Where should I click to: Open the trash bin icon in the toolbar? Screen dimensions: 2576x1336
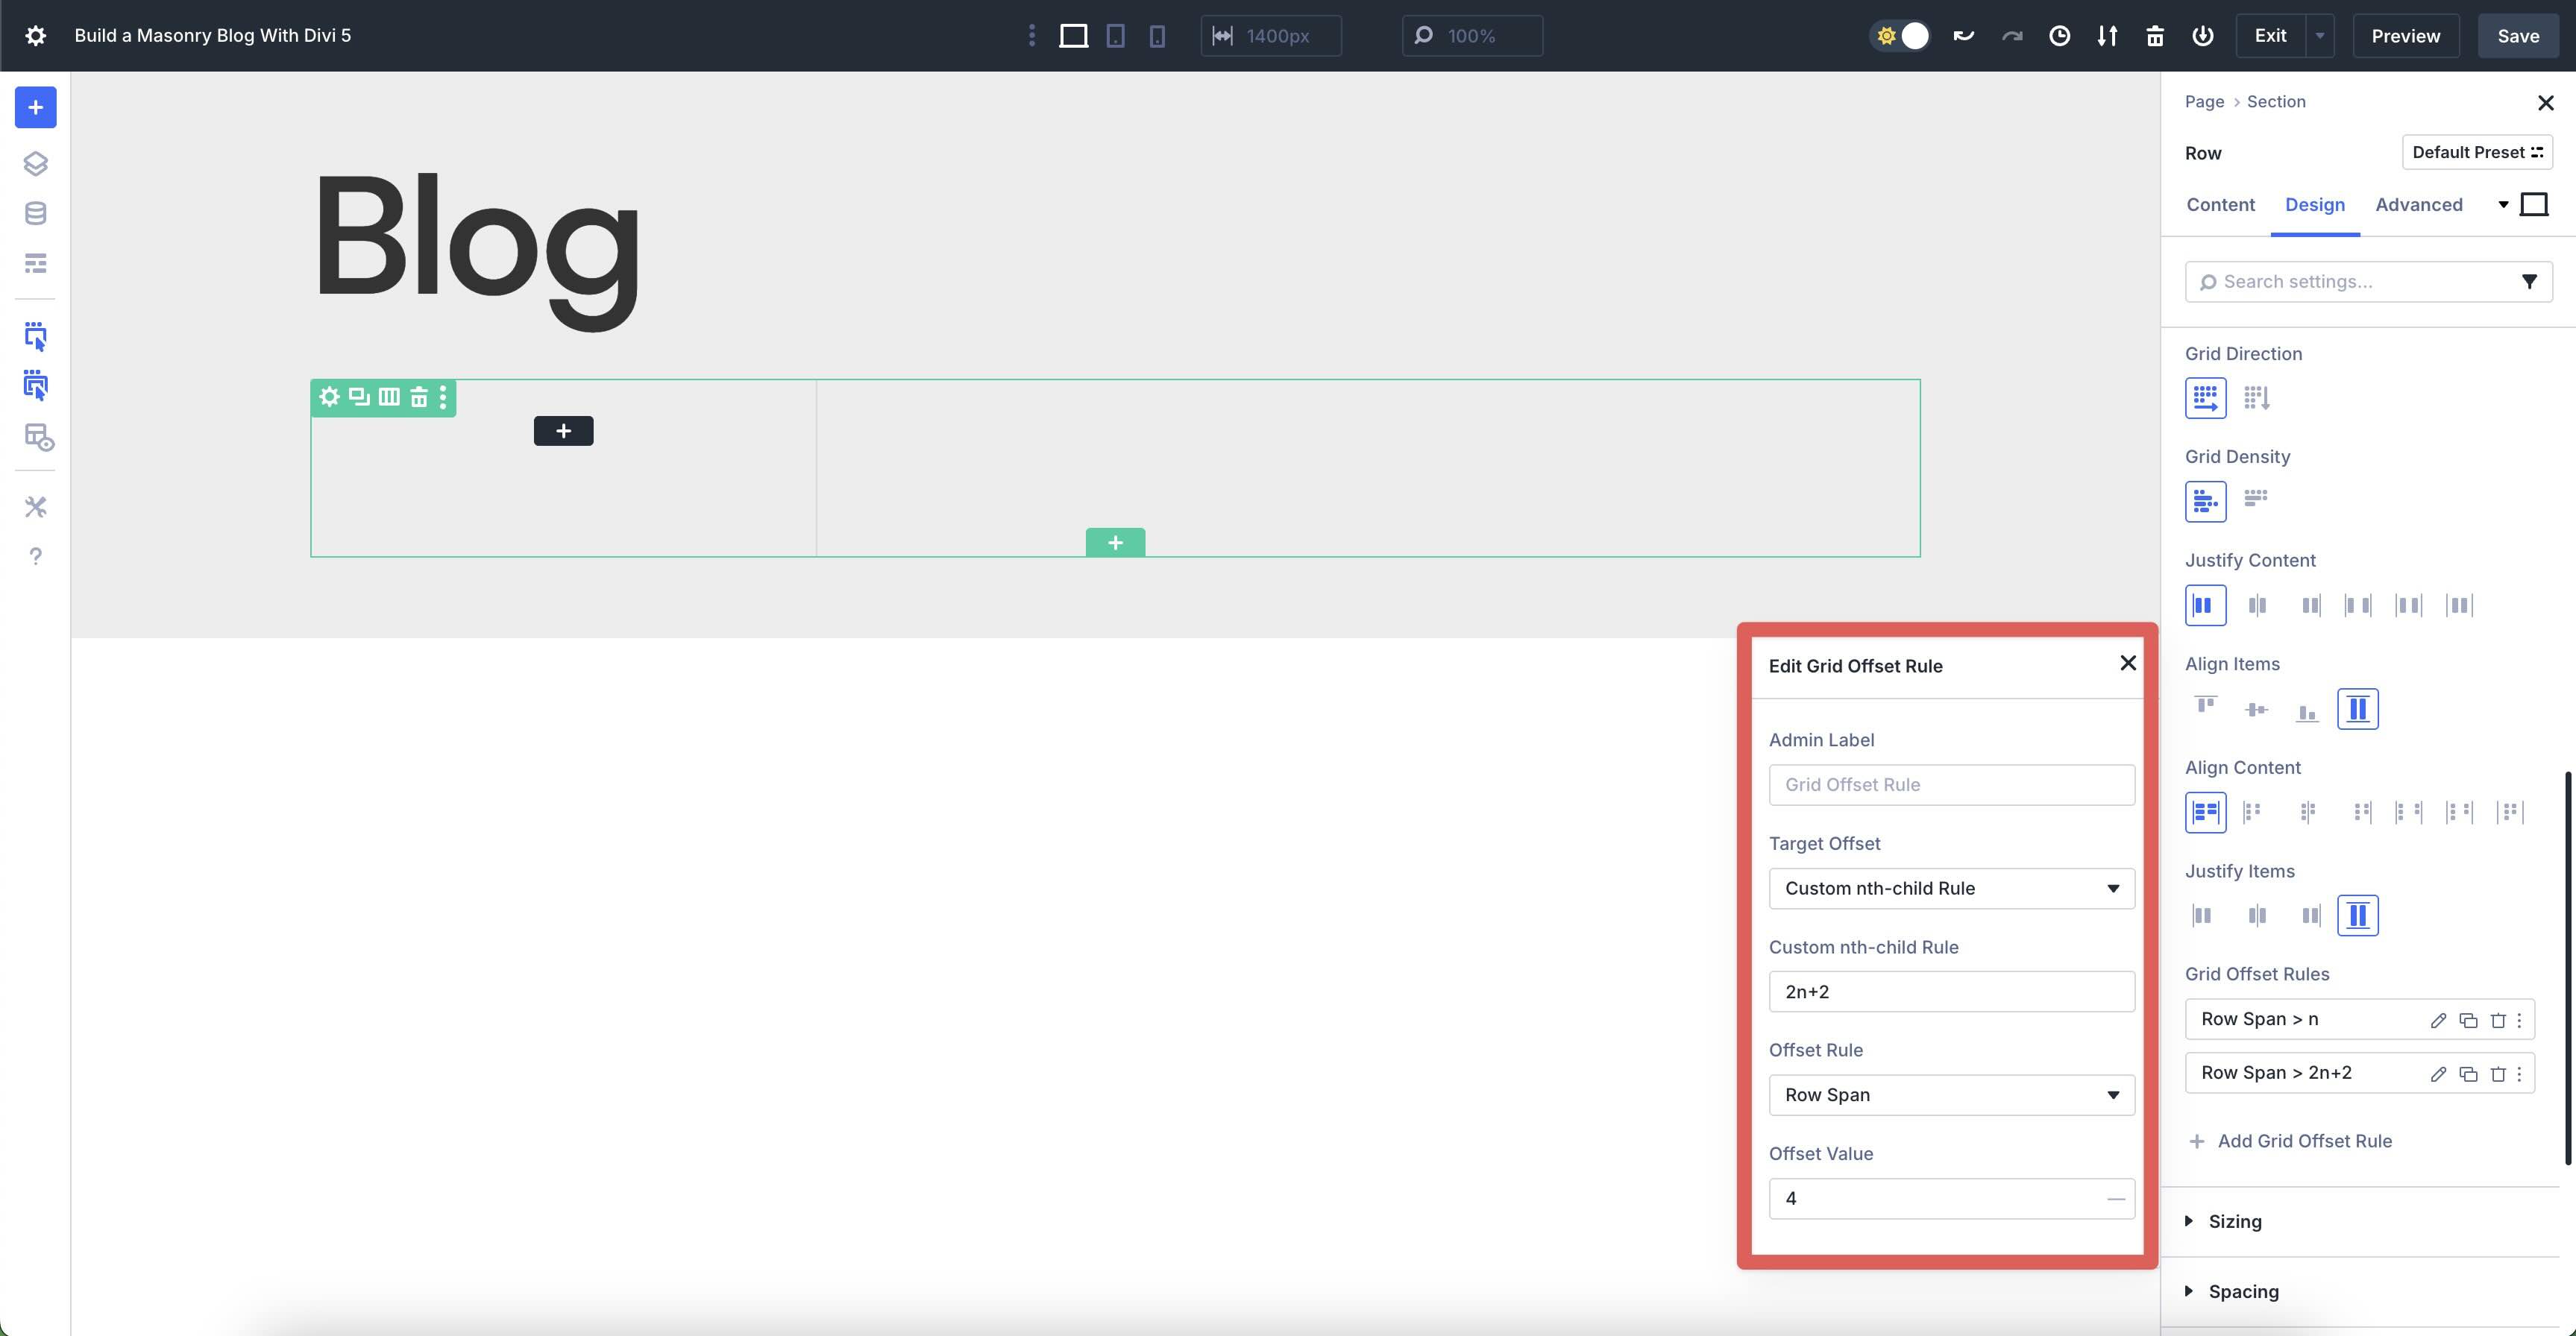pyautogui.click(x=2155, y=35)
